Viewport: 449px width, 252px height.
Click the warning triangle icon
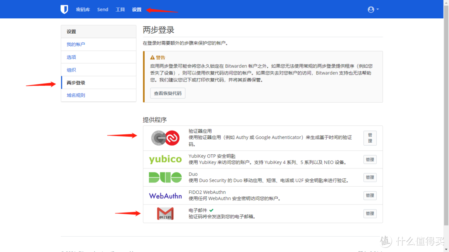pos(153,57)
